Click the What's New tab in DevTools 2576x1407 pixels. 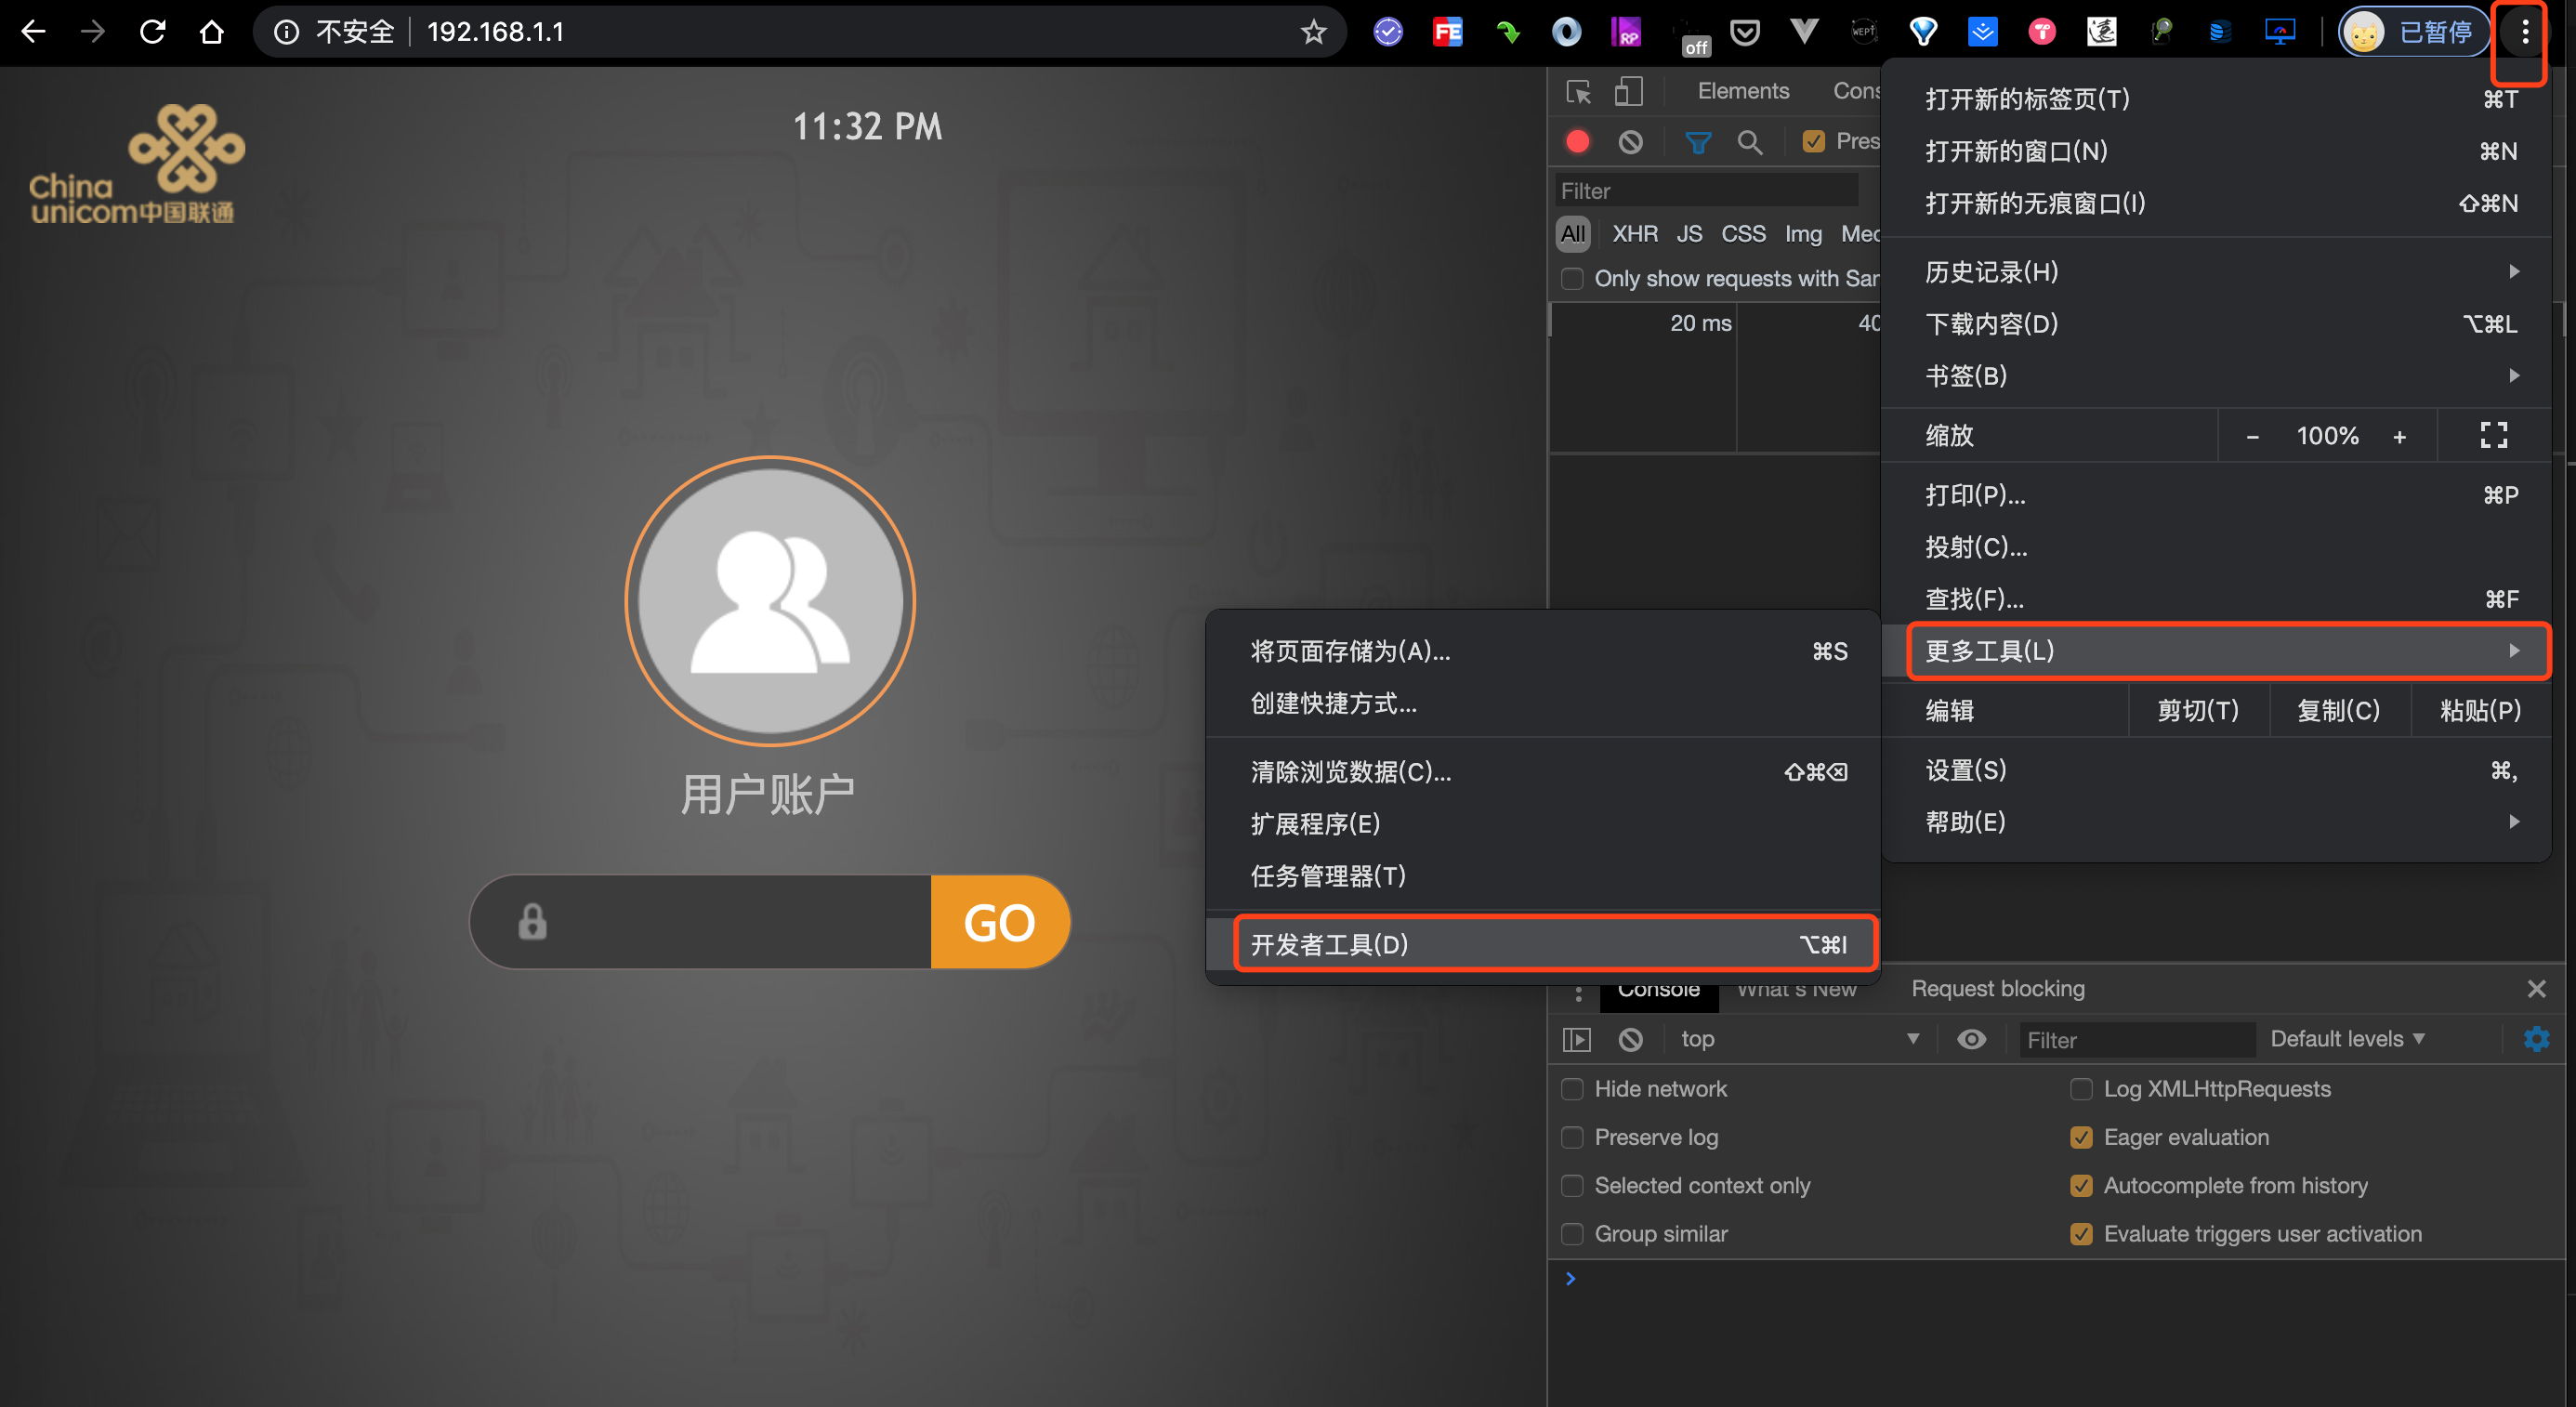pyautogui.click(x=1800, y=988)
